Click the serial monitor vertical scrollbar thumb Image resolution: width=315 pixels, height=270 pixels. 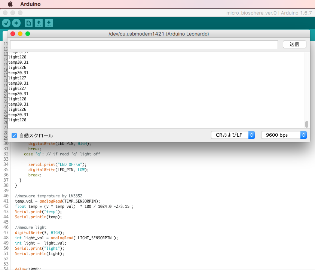tap(306, 124)
